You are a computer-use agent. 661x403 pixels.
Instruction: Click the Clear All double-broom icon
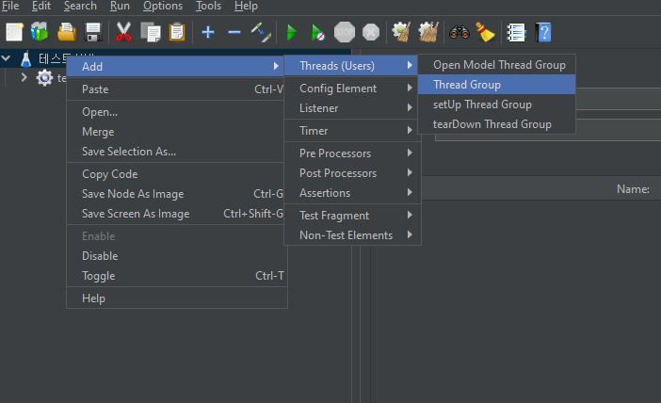(x=428, y=32)
